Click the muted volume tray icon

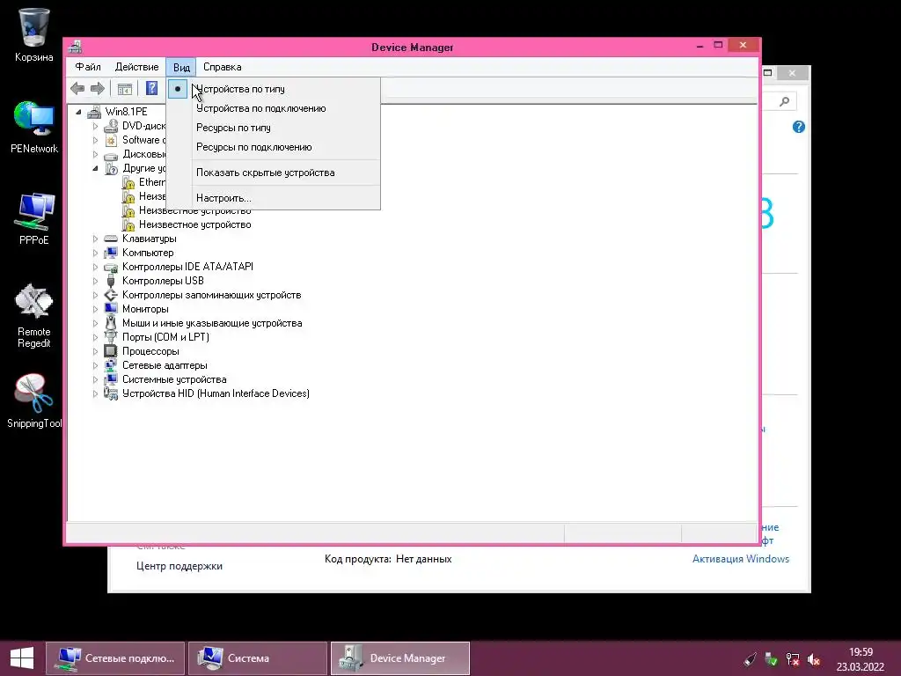814,659
